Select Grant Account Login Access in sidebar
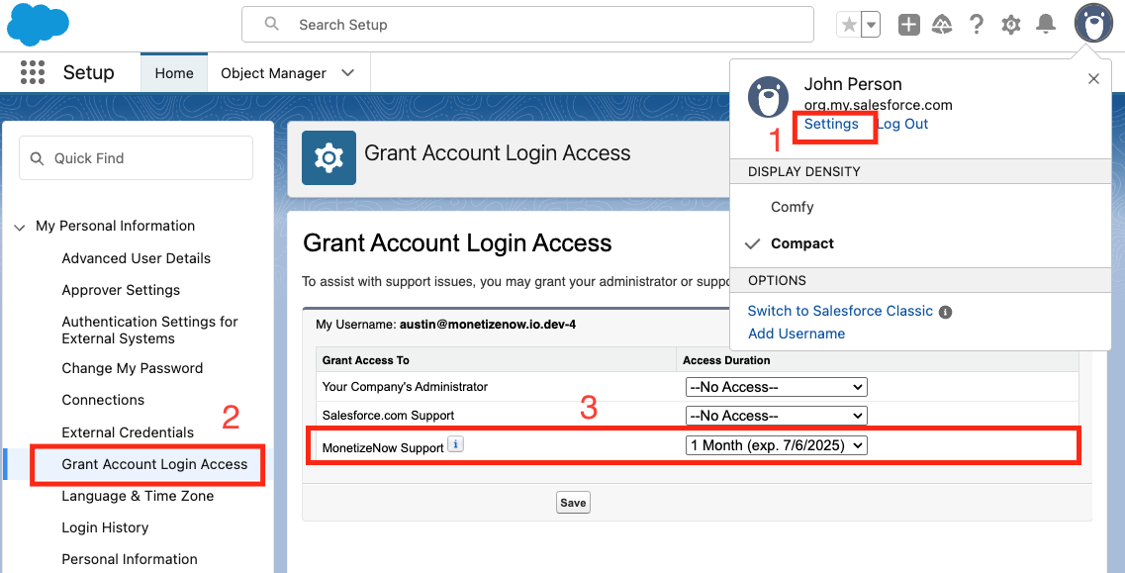Screen dimensions: 1125x573 click(x=154, y=464)
